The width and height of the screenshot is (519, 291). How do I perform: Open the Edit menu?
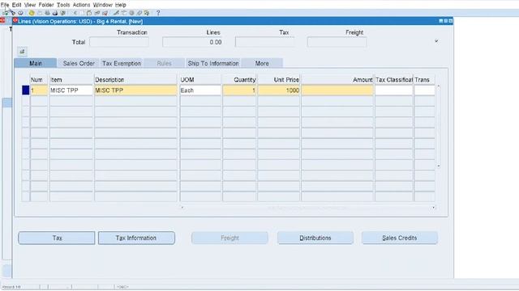pos(16,5)
